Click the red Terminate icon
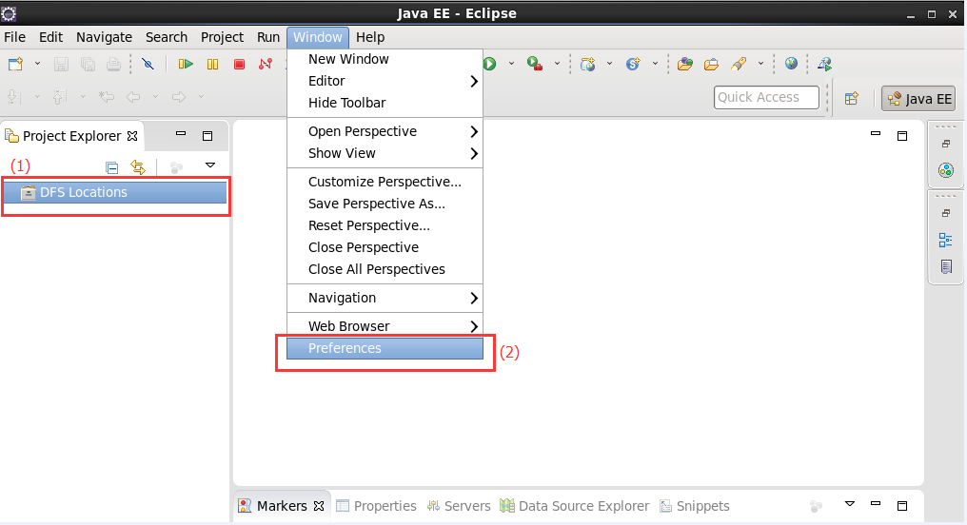967x525 pixels. pos(239,64)
